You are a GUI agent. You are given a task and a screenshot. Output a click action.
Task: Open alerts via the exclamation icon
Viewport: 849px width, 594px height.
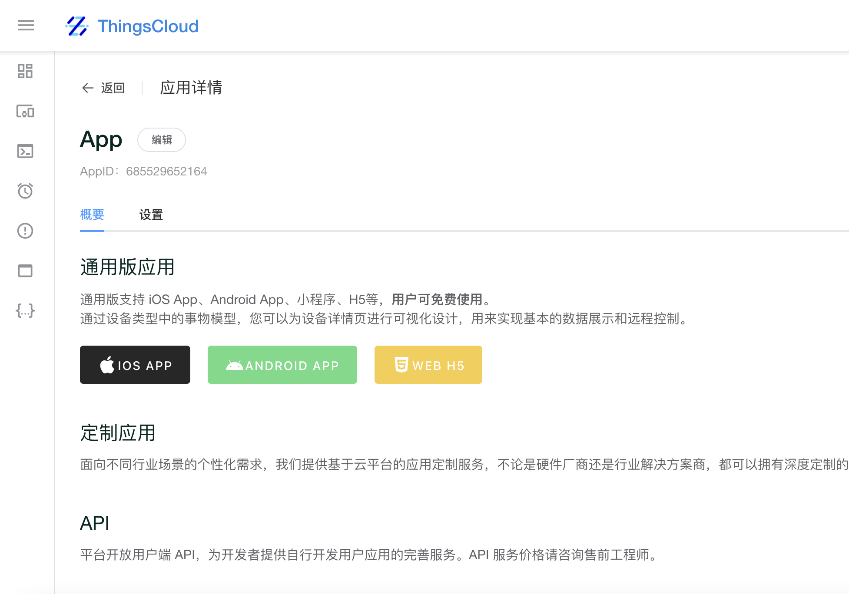click(x=25, y=231)
